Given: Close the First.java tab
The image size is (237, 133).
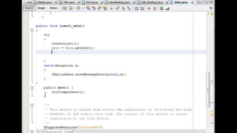Looking at the screenshot, I should pos(102,3).
